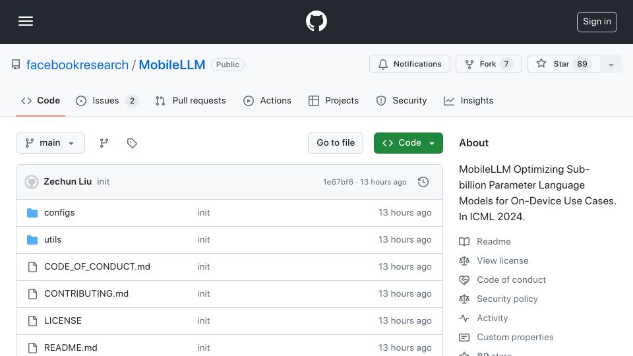Open the init commit for LICENSE row

[x=204, y=321]
